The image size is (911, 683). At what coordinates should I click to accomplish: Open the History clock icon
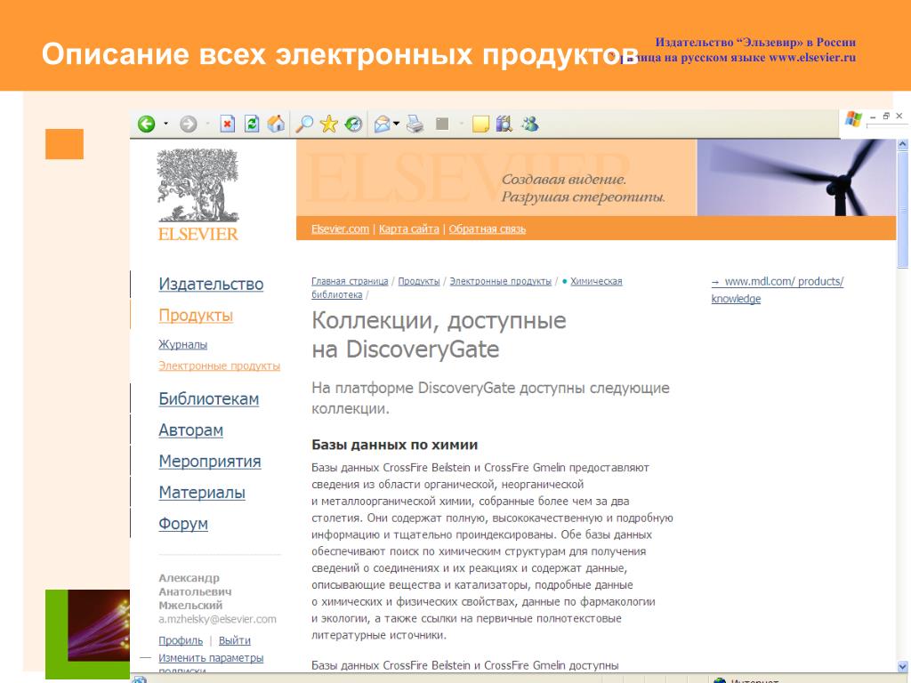click(x=353, y=124)
